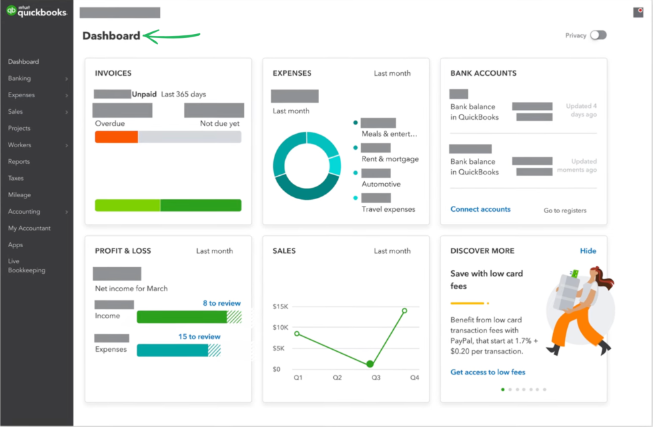Hide the Discover More card
The width and height of the screenshot is (653, 427).
click(588, 250)
